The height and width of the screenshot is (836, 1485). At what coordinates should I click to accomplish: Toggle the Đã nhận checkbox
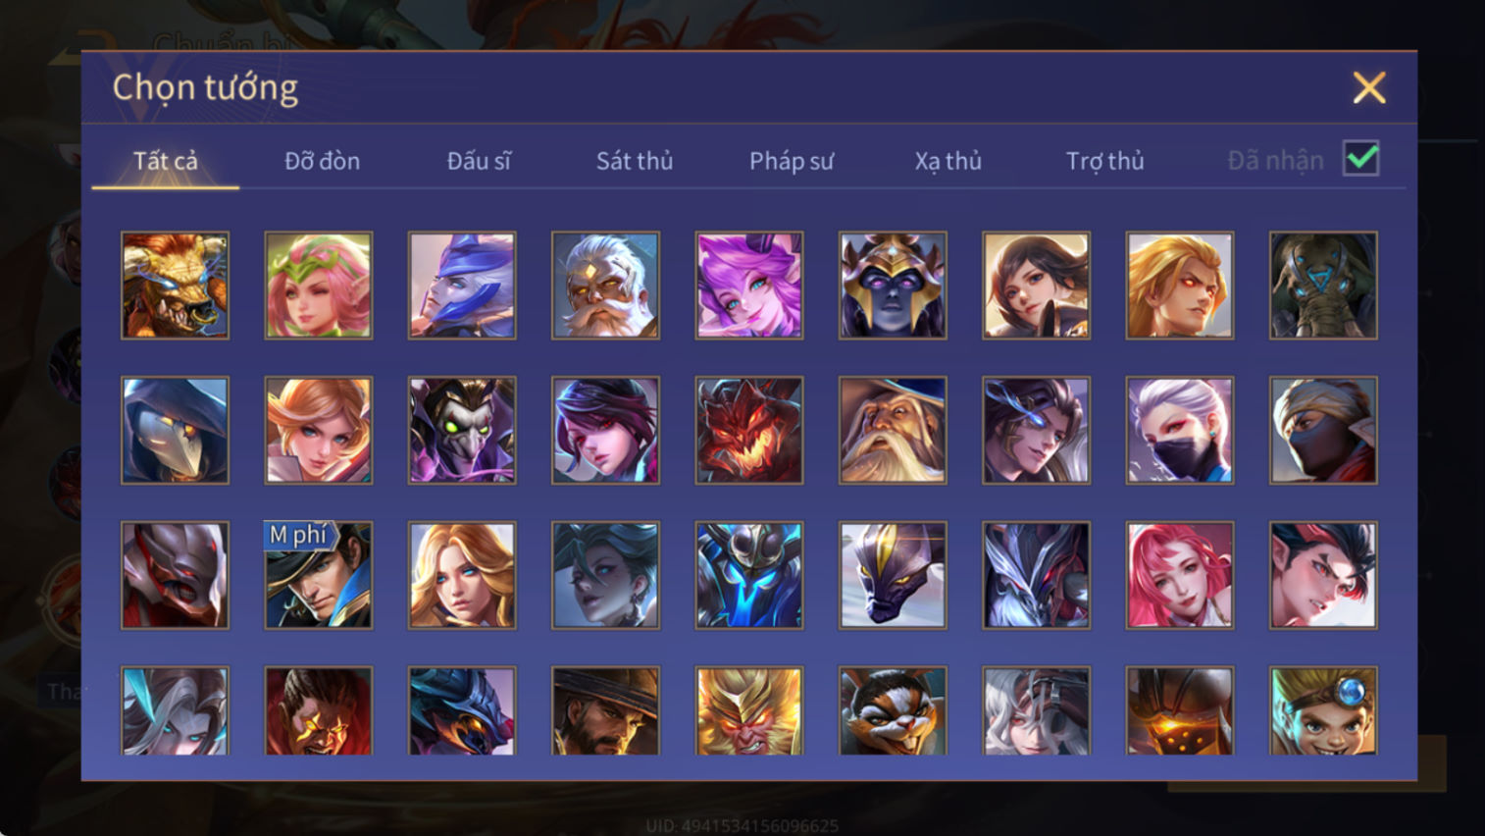[x=1361, y=158]
